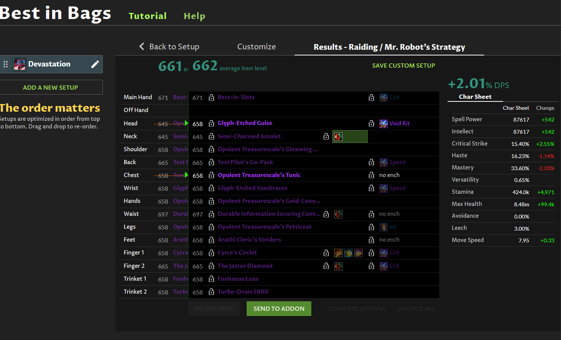Open Arathi Cleric's Striders item choices

click(x=249, y=240)
